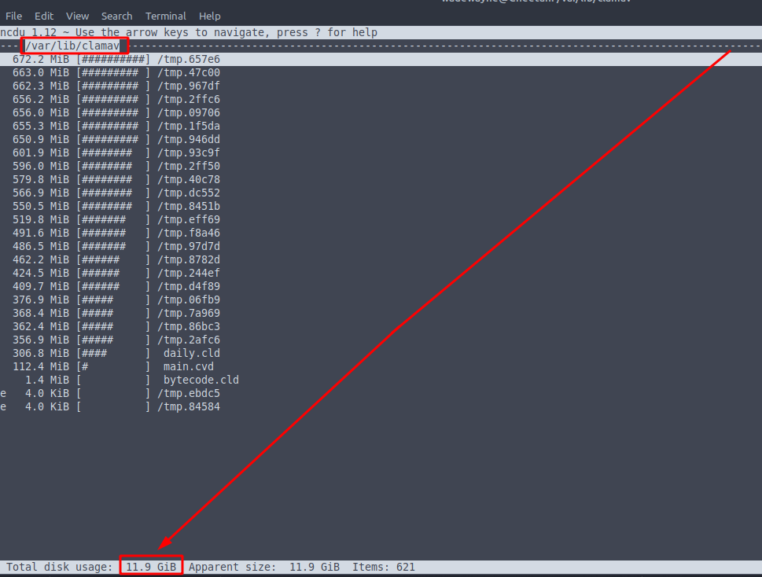762x577 pixels.
Task: Select the /tmp.2ffc6 row
Action: click(381, 100)
